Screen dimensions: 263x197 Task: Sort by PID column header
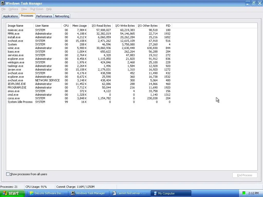166,26
